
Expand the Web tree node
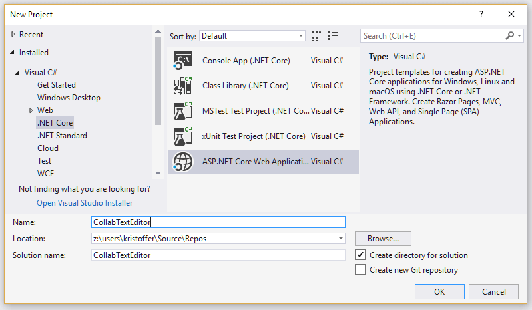(31, 110)
